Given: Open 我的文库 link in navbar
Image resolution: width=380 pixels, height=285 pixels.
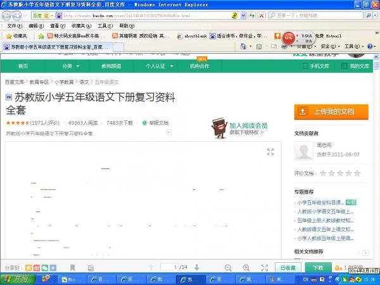Looking at the screenshot, I should pyautogui.click(x=355, y=66).
